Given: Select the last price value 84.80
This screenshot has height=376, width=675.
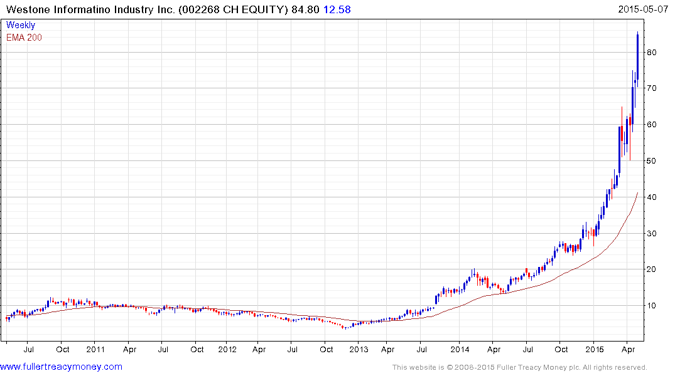Looking at the screenshot, I should pyautogui.click(x=305, y=9).
